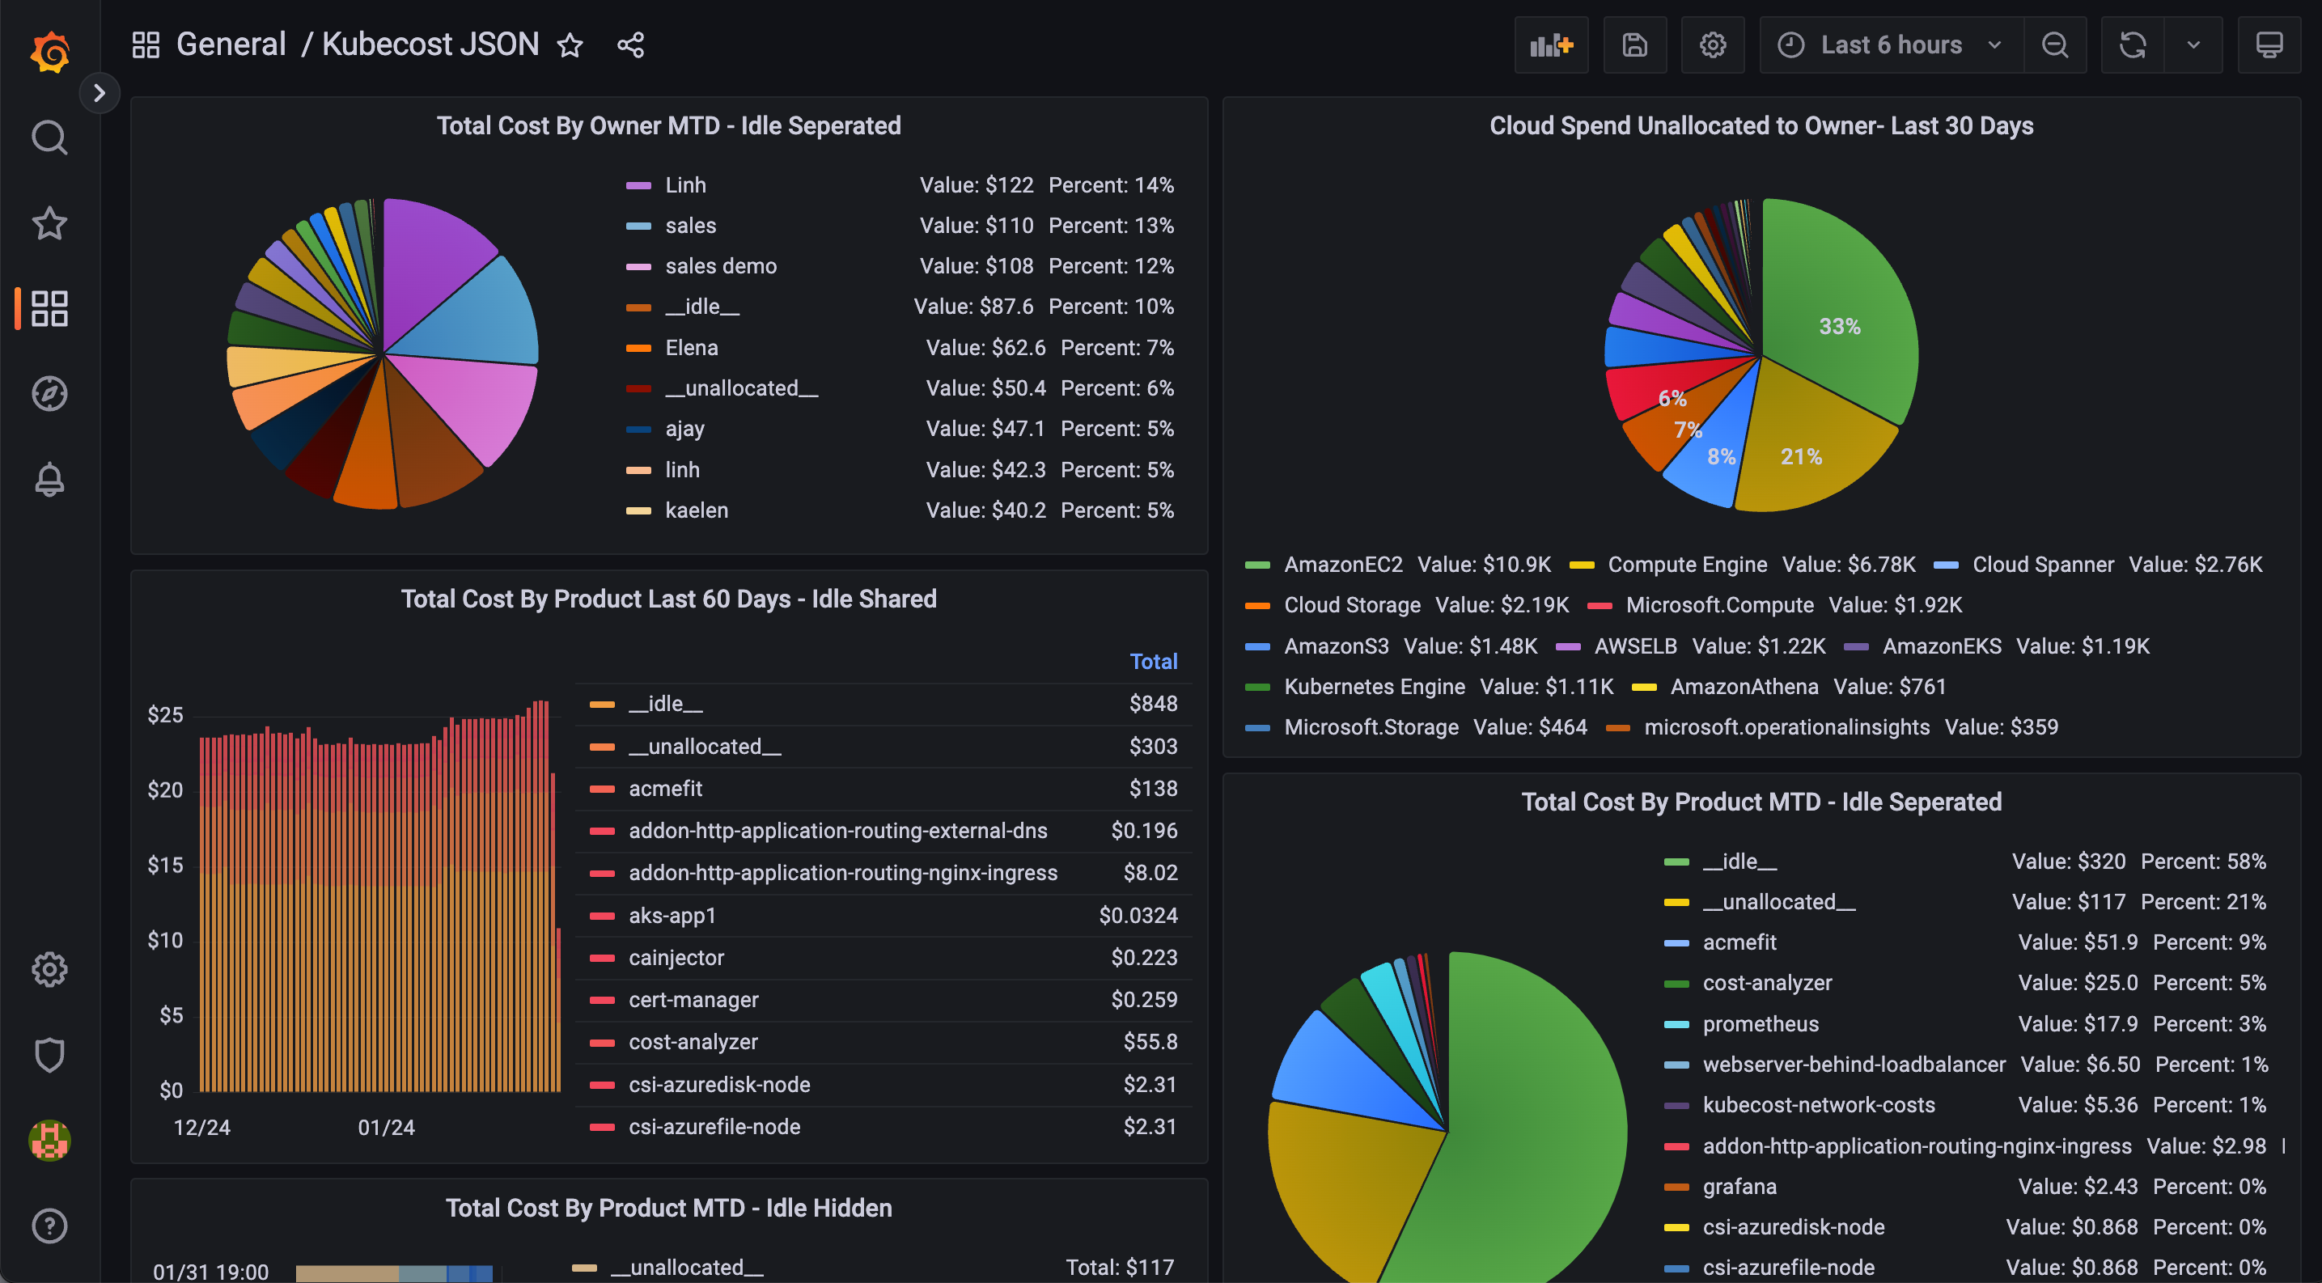
Task: Open the auto-refresh interval dropdown
Action: [2193, 44]
